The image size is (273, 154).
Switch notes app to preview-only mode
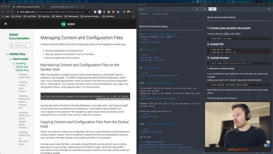point(205,9)
